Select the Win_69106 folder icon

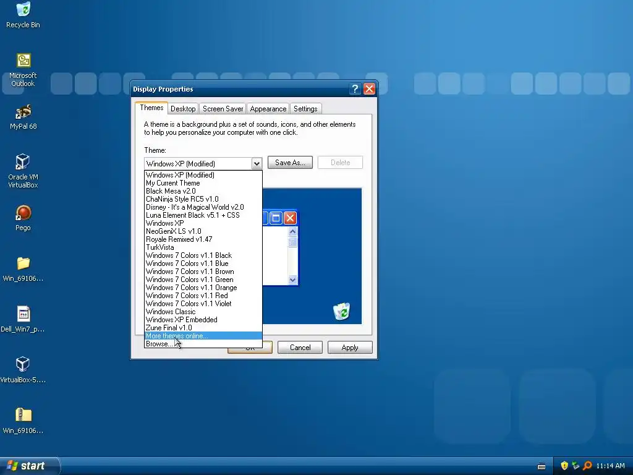(23, 269)
